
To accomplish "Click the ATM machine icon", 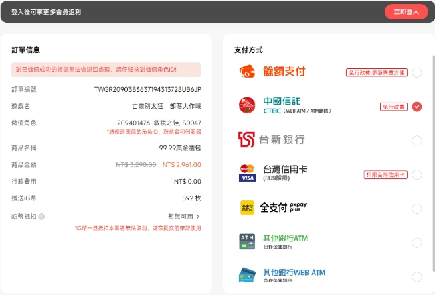I will point(247,241).
